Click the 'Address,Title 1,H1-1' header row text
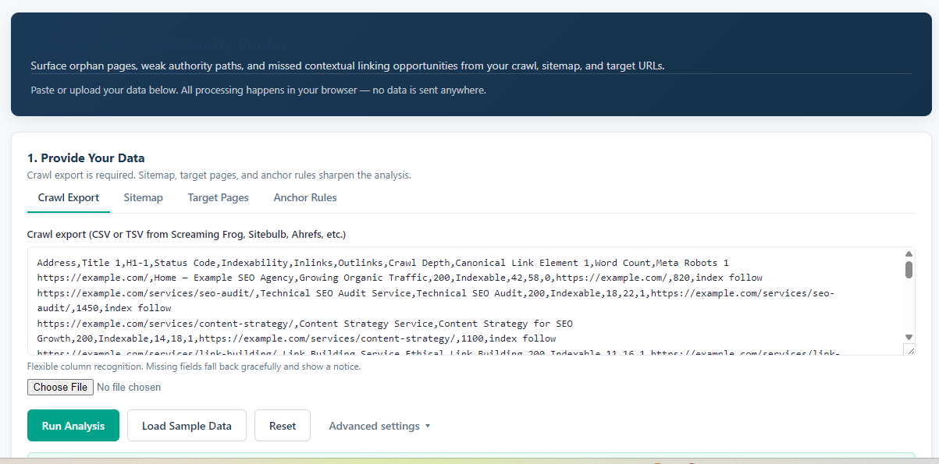939x464 pixels. click(383, 263)
